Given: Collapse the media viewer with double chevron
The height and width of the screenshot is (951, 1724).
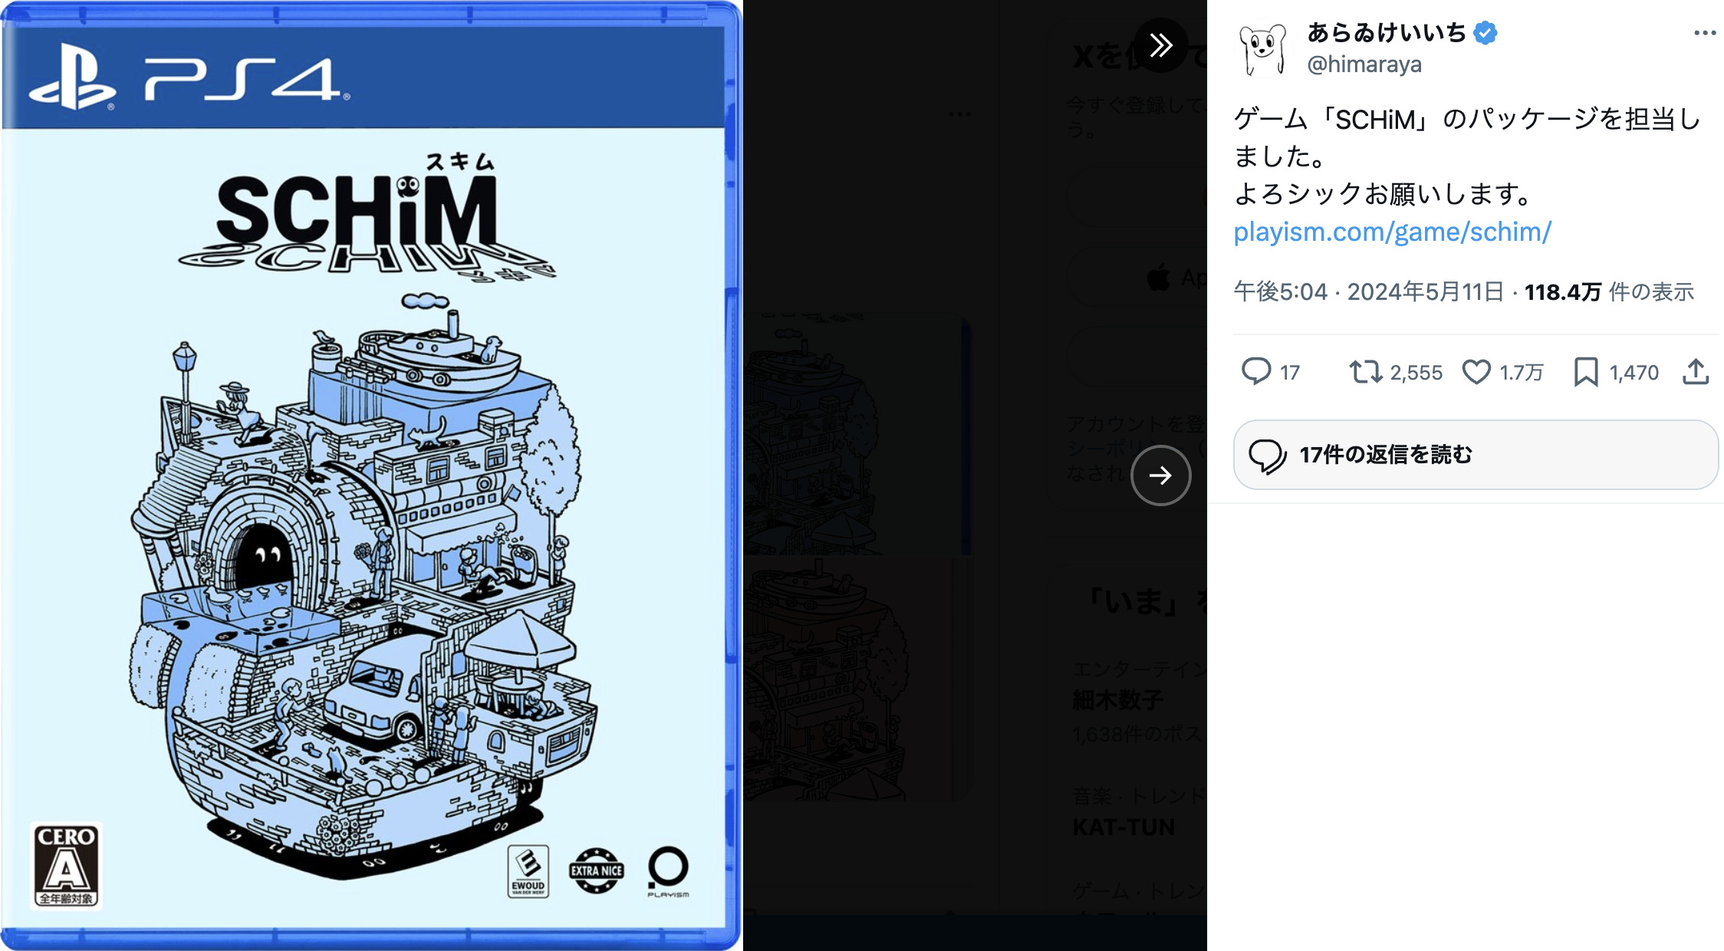Looking at the screenshot, I should [x=1163, y=44].
